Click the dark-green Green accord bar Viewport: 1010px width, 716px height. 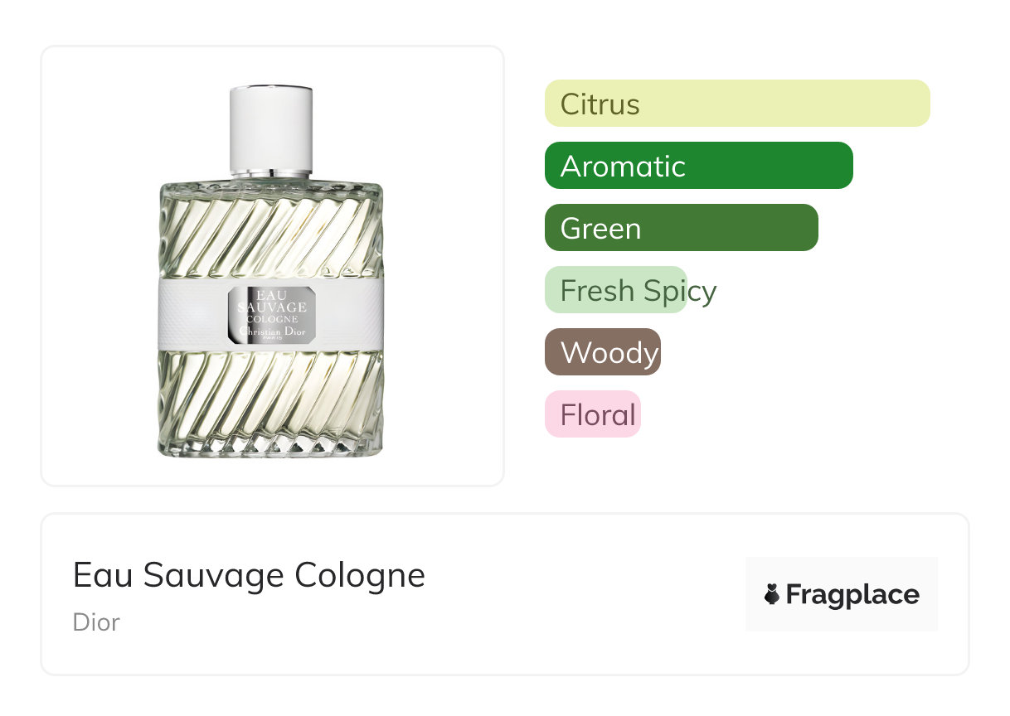point(682,228)
